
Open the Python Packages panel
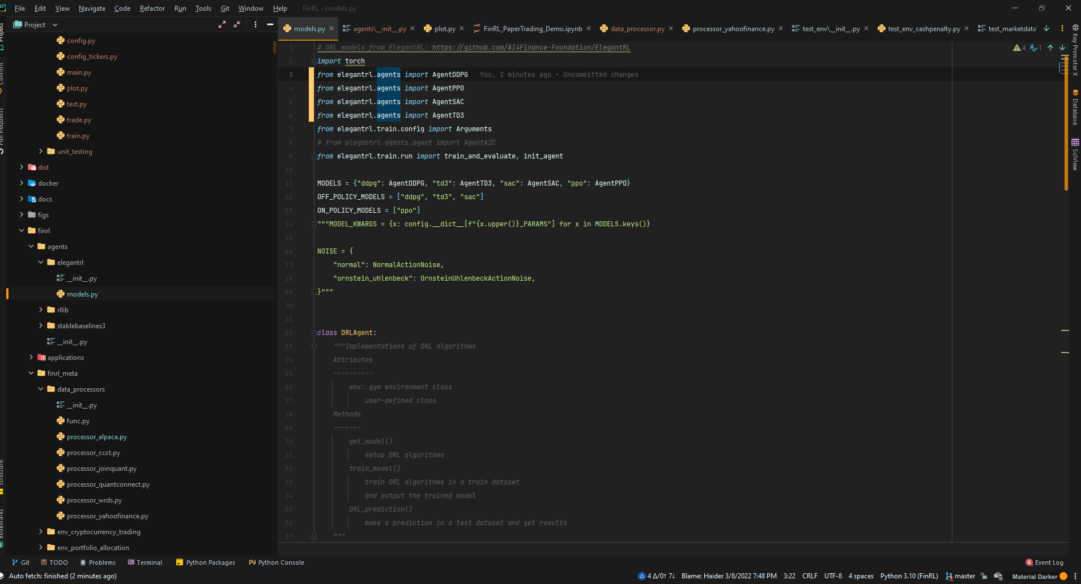click(205, 562)
